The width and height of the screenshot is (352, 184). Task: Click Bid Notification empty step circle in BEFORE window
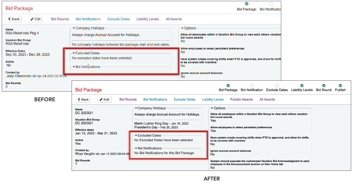[271, 4]
